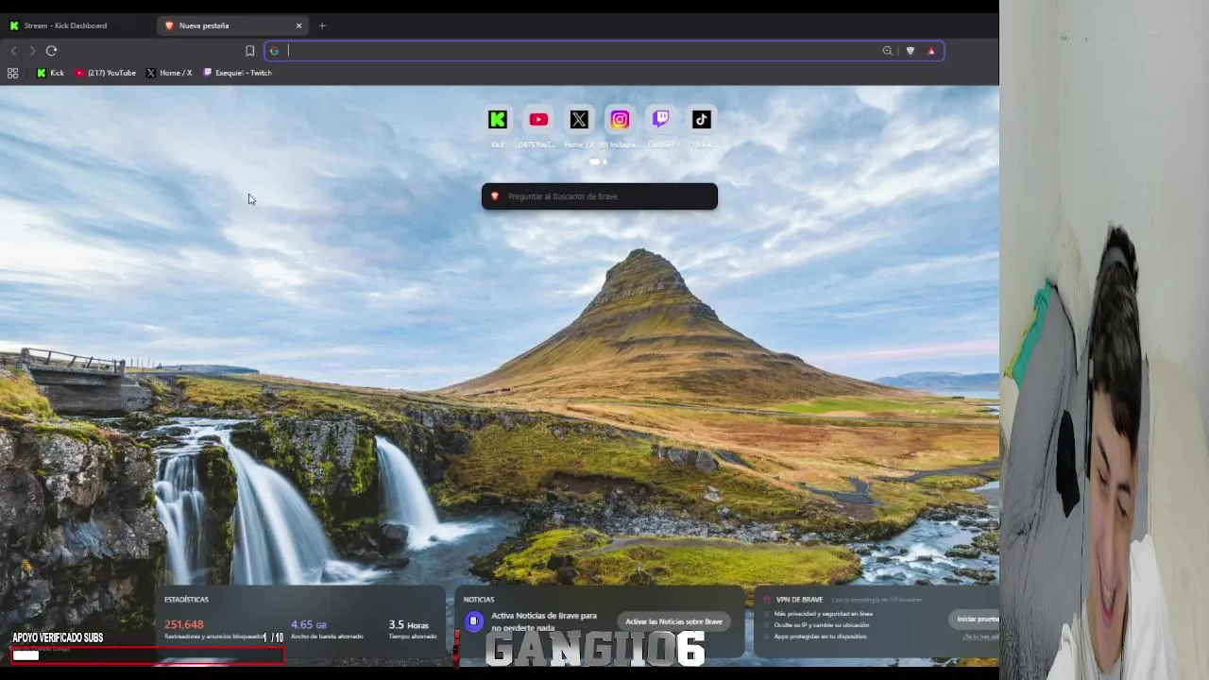
Task: Click the NOTICIAS widget heading
Action: pos(479,600)
